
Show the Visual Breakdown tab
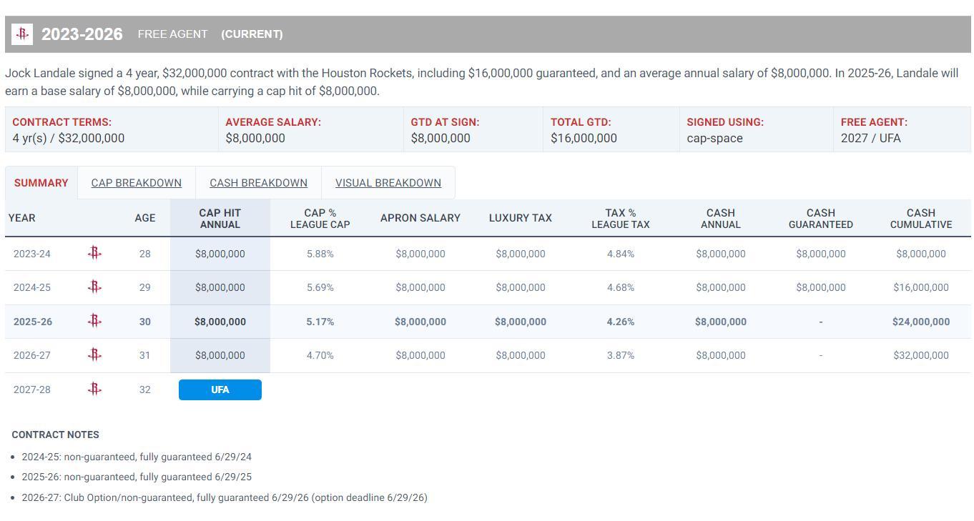[388, 183]
